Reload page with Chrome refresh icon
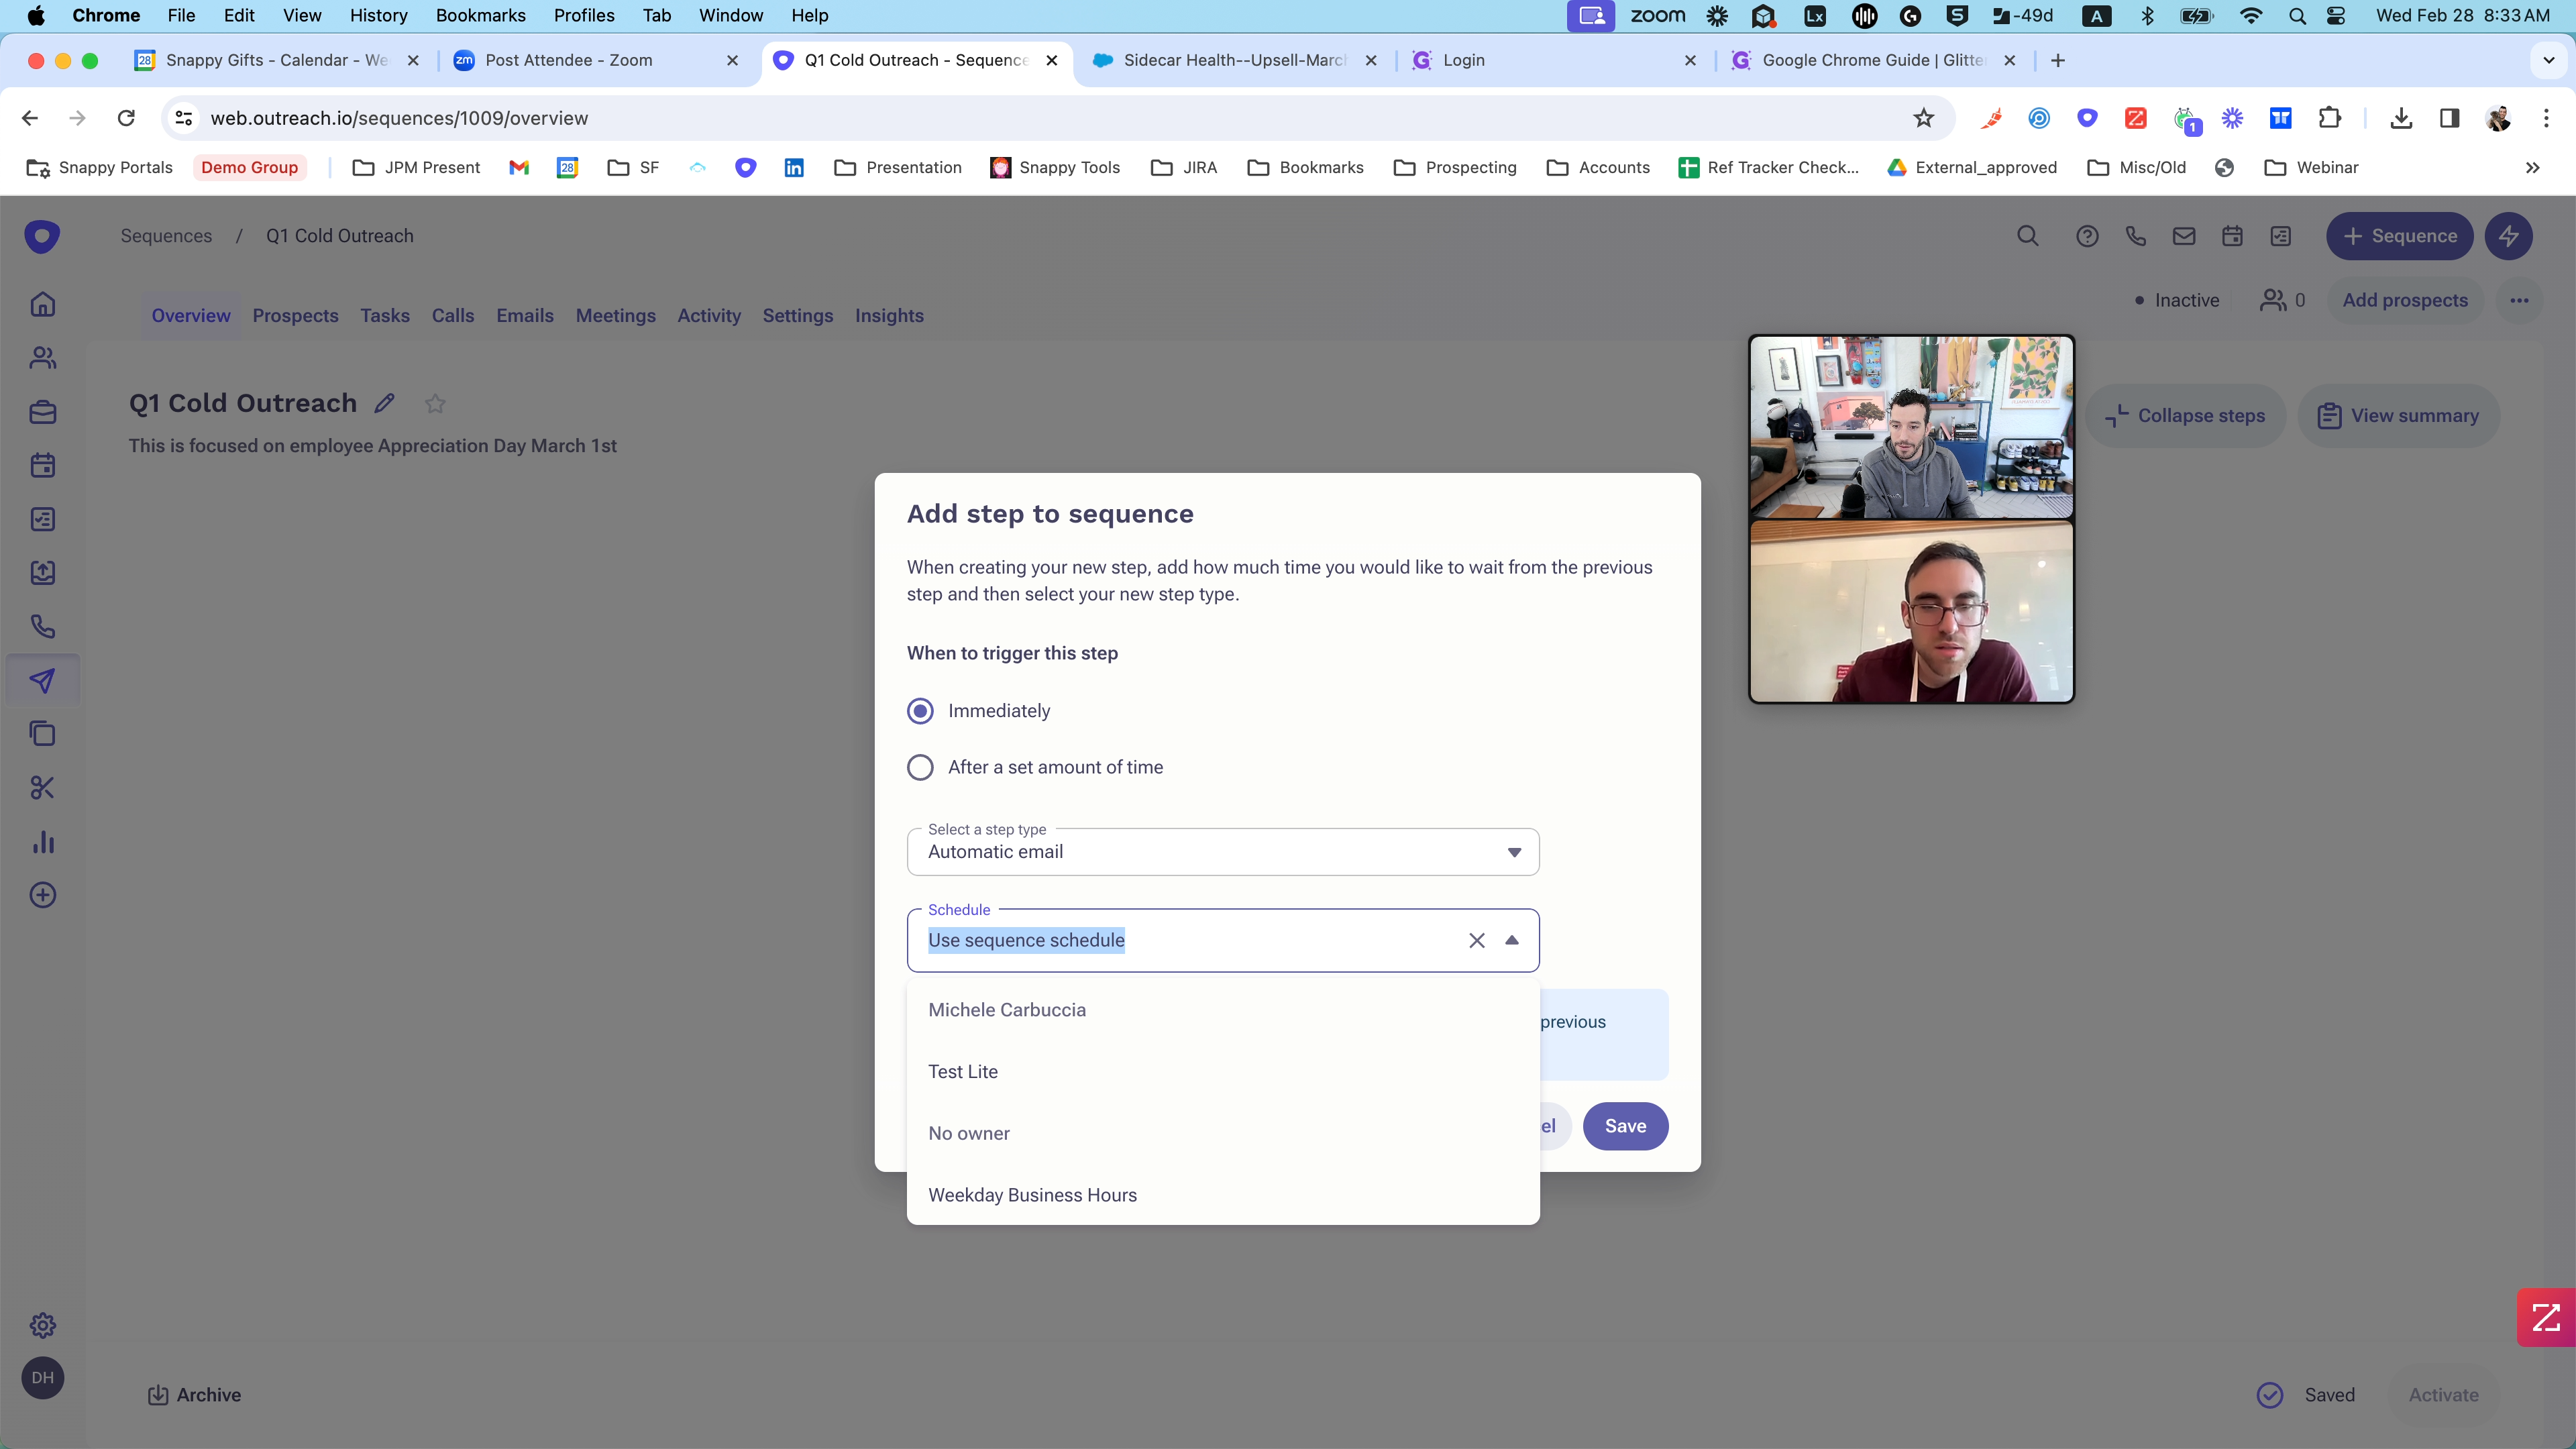 coord(126,118)
